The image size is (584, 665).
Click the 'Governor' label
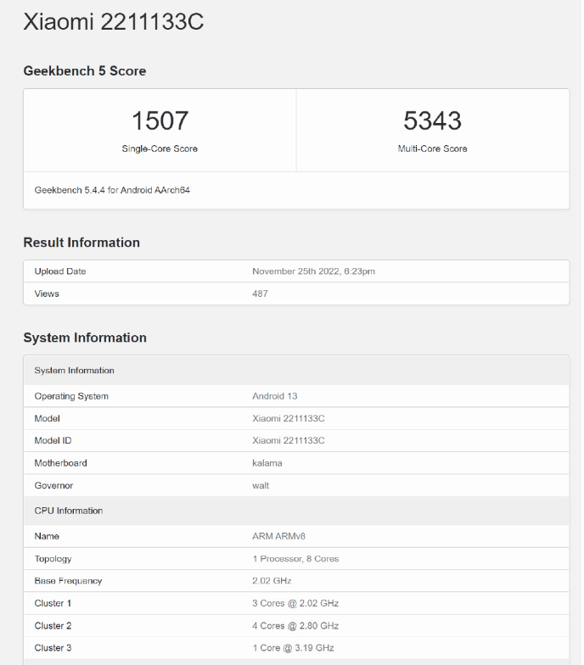pos(53,485)
